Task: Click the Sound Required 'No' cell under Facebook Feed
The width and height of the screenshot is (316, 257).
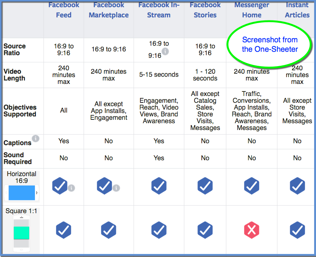Action: tap(64, 158)
